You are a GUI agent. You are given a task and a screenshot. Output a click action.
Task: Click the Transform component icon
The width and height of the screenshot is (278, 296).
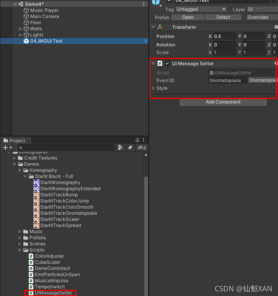point(160,27)
